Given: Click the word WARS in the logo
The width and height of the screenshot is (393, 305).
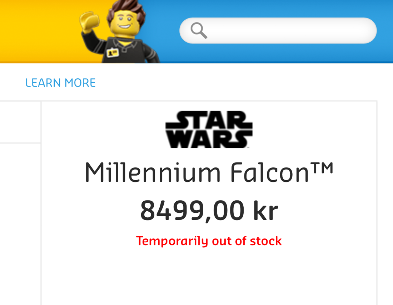Looking at the screenshot, I should [x=209, y=139].
